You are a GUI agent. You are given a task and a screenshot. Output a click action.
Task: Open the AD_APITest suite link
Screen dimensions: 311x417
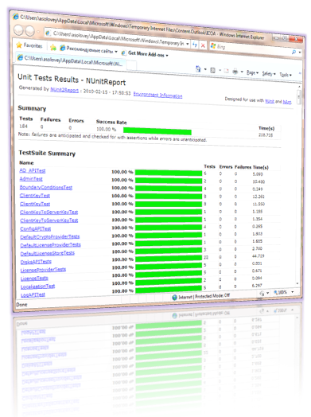tap(33, 170)
